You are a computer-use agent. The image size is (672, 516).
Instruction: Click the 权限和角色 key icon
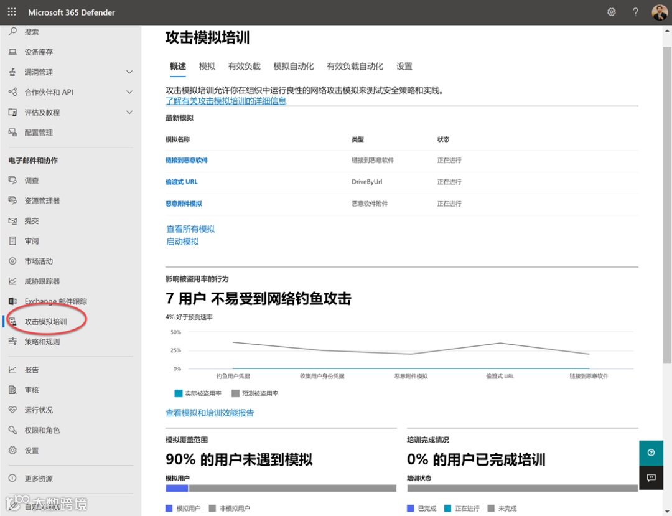click(x=13, y=430)
